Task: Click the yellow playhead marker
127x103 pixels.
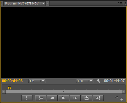Action: coord(10,88)
